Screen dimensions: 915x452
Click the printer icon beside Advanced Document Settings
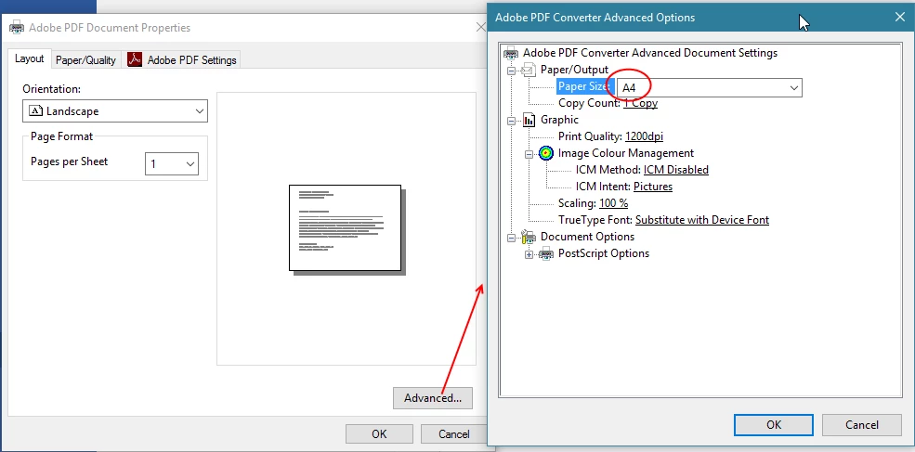(511, 53)
